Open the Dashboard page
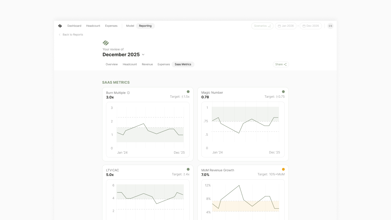The width and height of the screenshot is (391, 220). click(74, 26)
